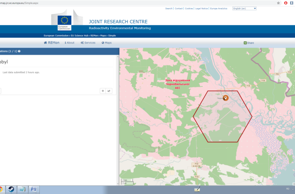Open the Legal Notice link

click(201, 8)
